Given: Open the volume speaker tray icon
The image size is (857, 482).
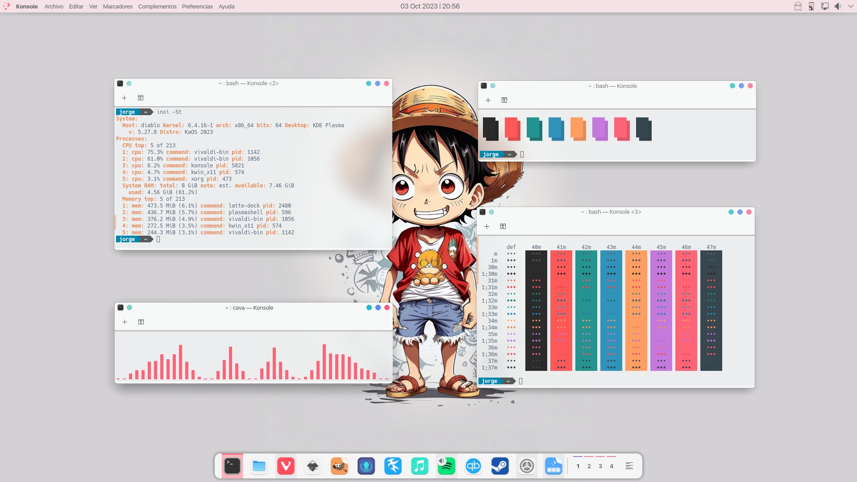Looking at the screenshot, I should (x=838, y=6).
